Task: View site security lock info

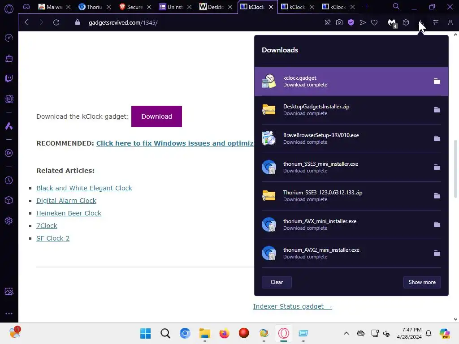Action: click(77, 22)
